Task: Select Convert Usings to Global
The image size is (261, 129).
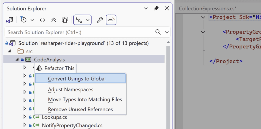Action: (77, 79)
